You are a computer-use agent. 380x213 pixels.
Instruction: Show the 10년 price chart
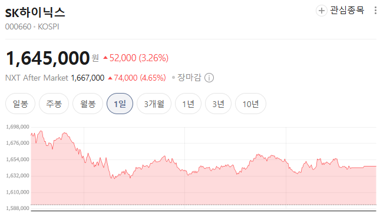250,104
